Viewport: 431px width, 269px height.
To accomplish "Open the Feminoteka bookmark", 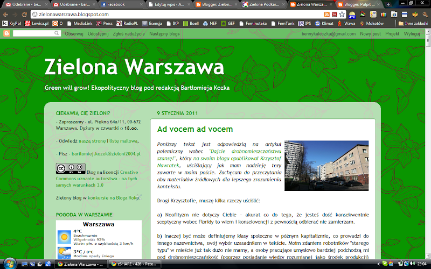I will click(253, 24).
